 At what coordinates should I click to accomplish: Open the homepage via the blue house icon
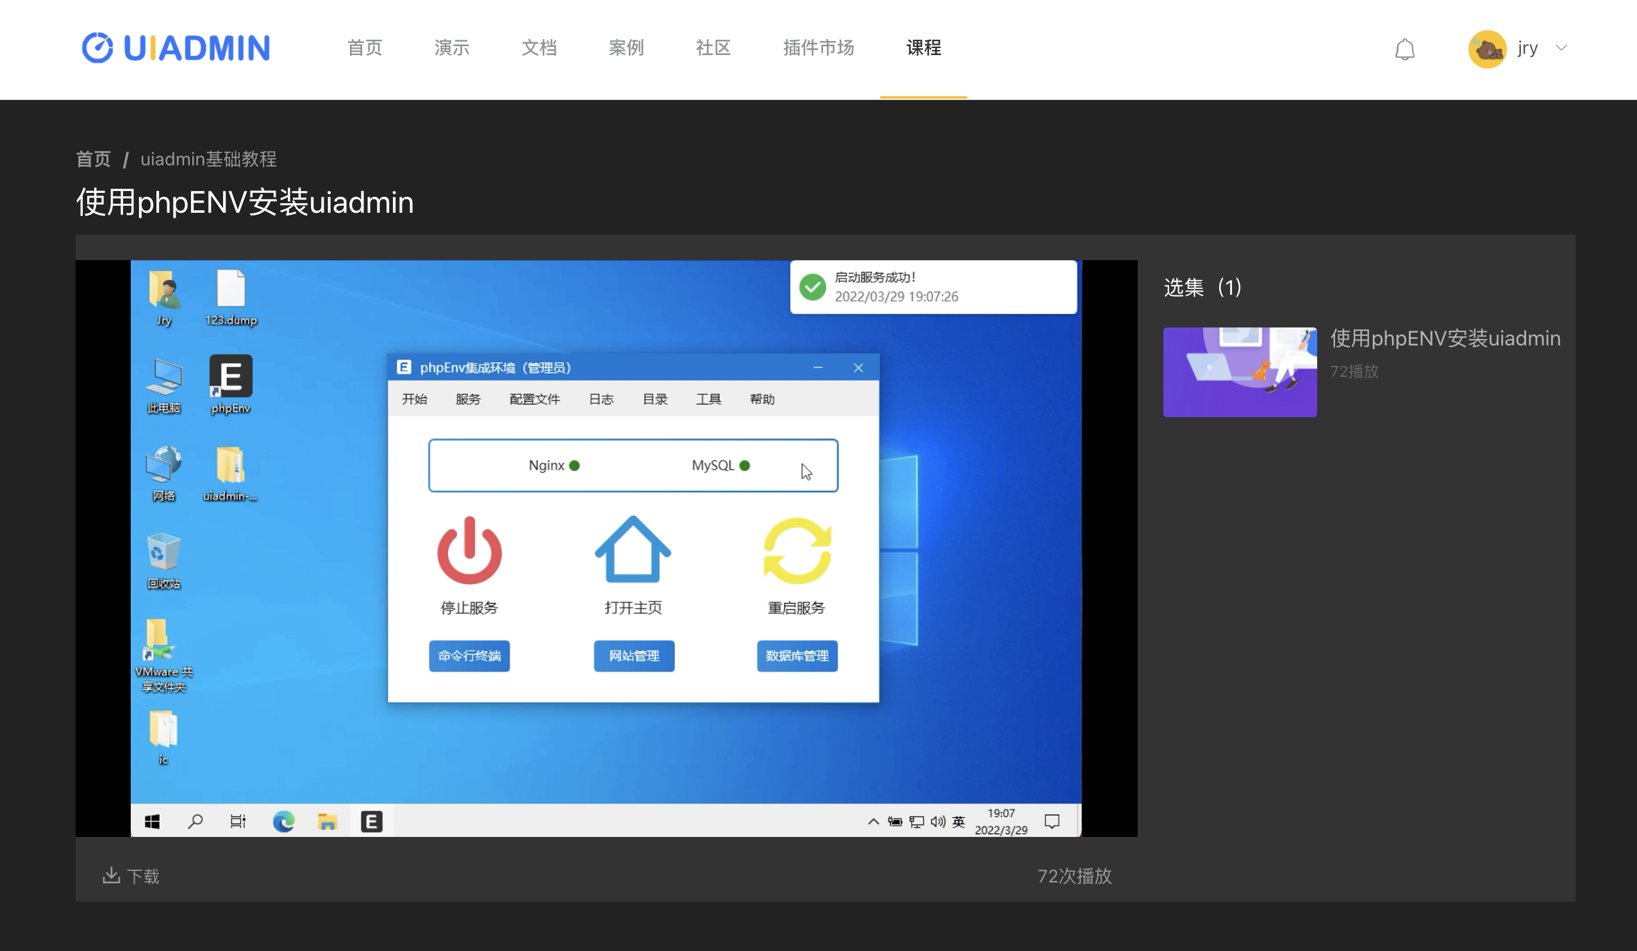pyautogui.click(x=633, y=551)
